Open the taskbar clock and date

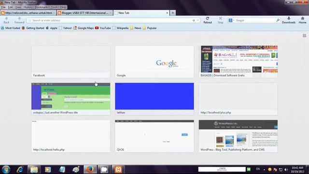(297, 170)
